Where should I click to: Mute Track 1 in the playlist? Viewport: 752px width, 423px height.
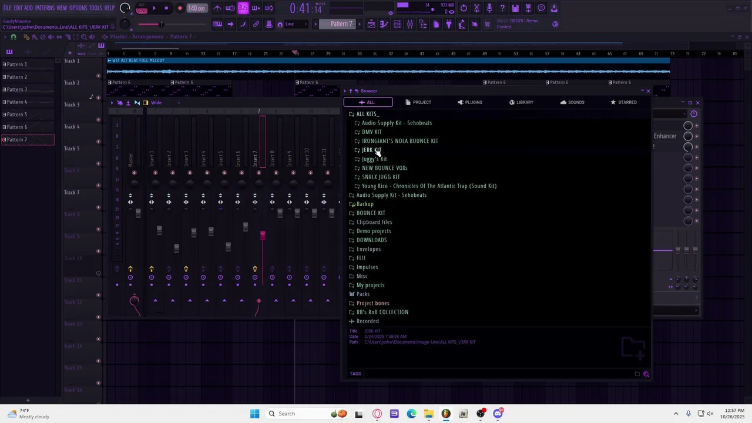click(x=98, y=76)
